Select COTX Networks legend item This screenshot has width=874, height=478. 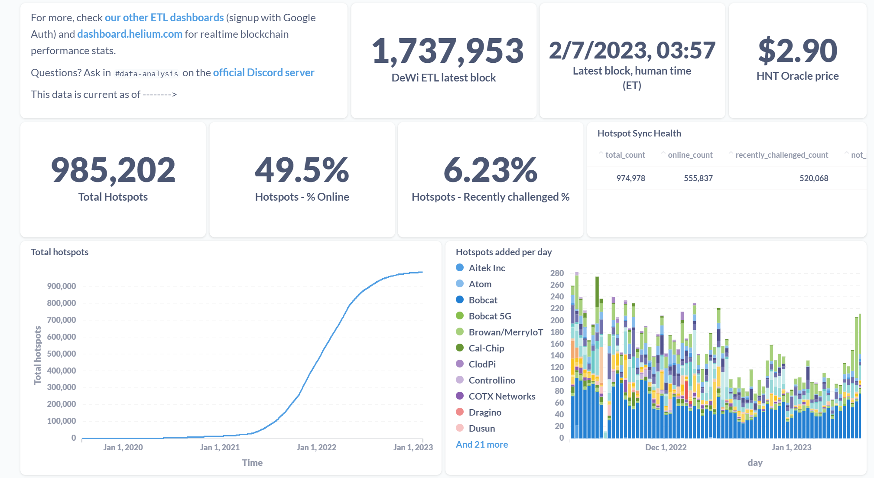coord(496,396)
